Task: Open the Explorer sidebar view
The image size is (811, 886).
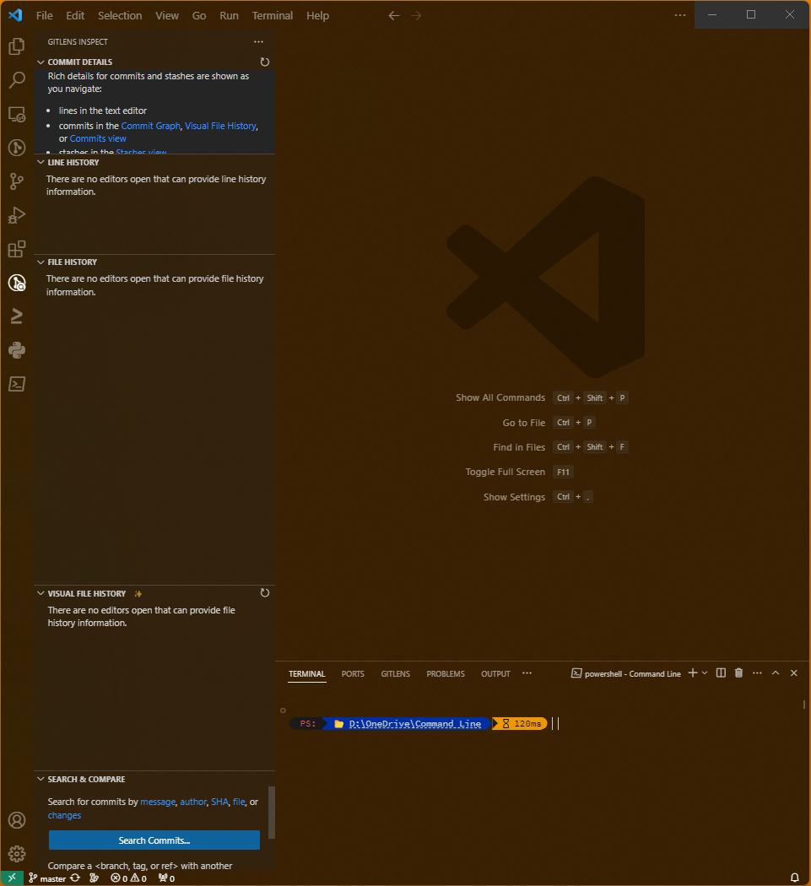Action: tap(16, 46)
